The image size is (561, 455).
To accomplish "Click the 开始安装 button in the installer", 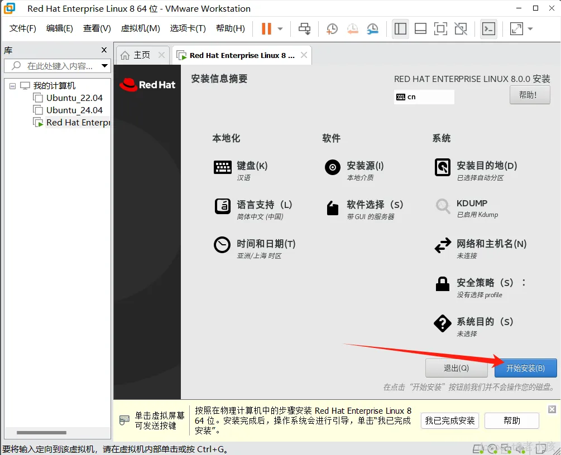I will click(524, 368).
